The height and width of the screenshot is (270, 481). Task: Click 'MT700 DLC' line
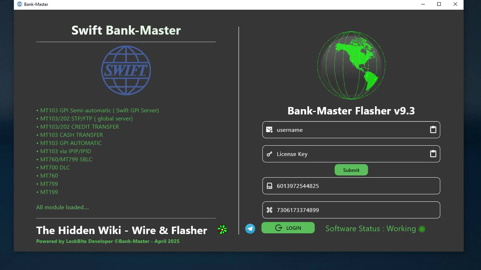53,168
